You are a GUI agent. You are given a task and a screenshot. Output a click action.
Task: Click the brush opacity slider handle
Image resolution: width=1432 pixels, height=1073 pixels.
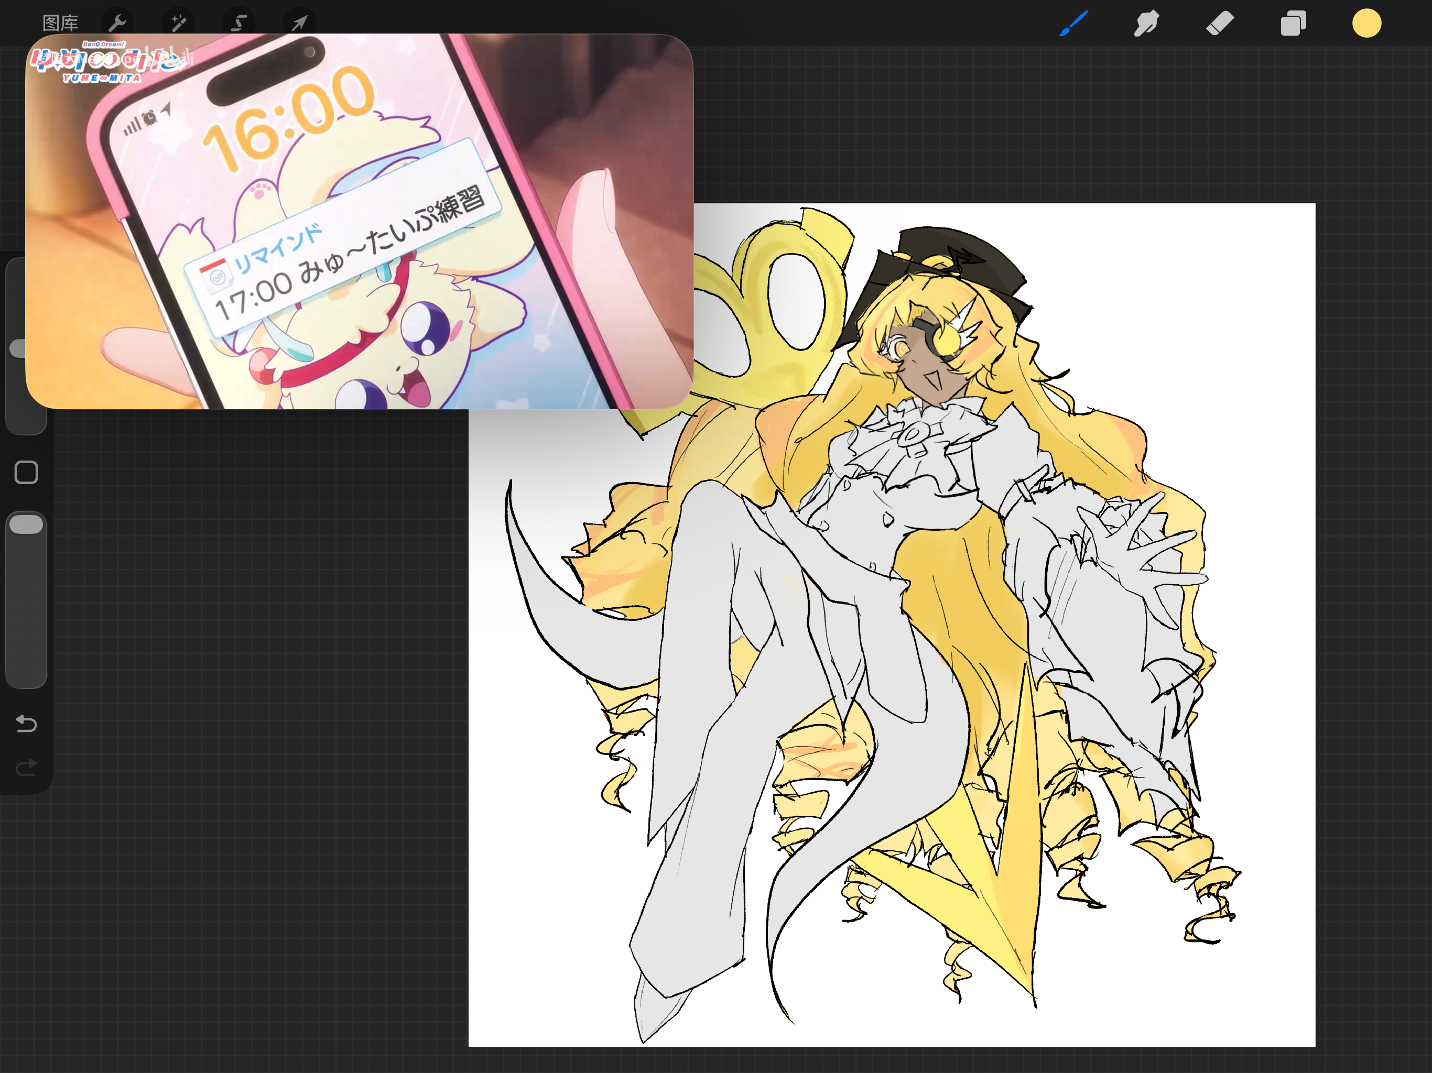[x=26, y=524]
